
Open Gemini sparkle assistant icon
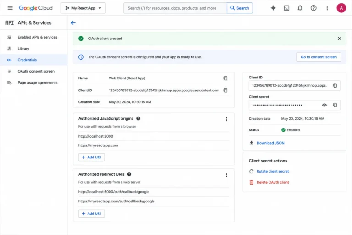click(x=273, y=8)
